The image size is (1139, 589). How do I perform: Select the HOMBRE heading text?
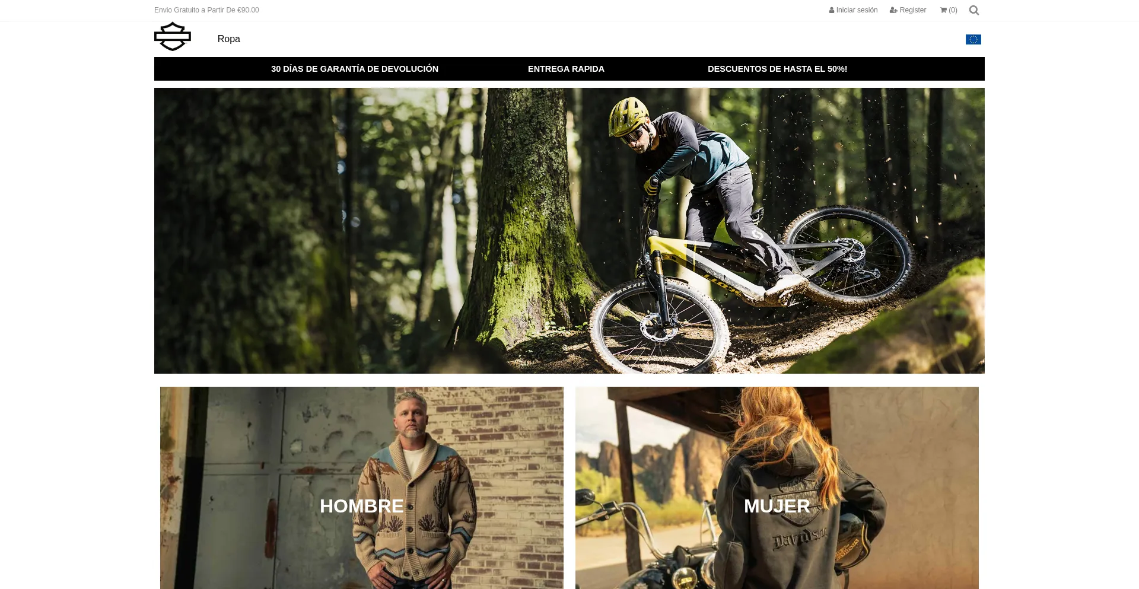point(362,506)
